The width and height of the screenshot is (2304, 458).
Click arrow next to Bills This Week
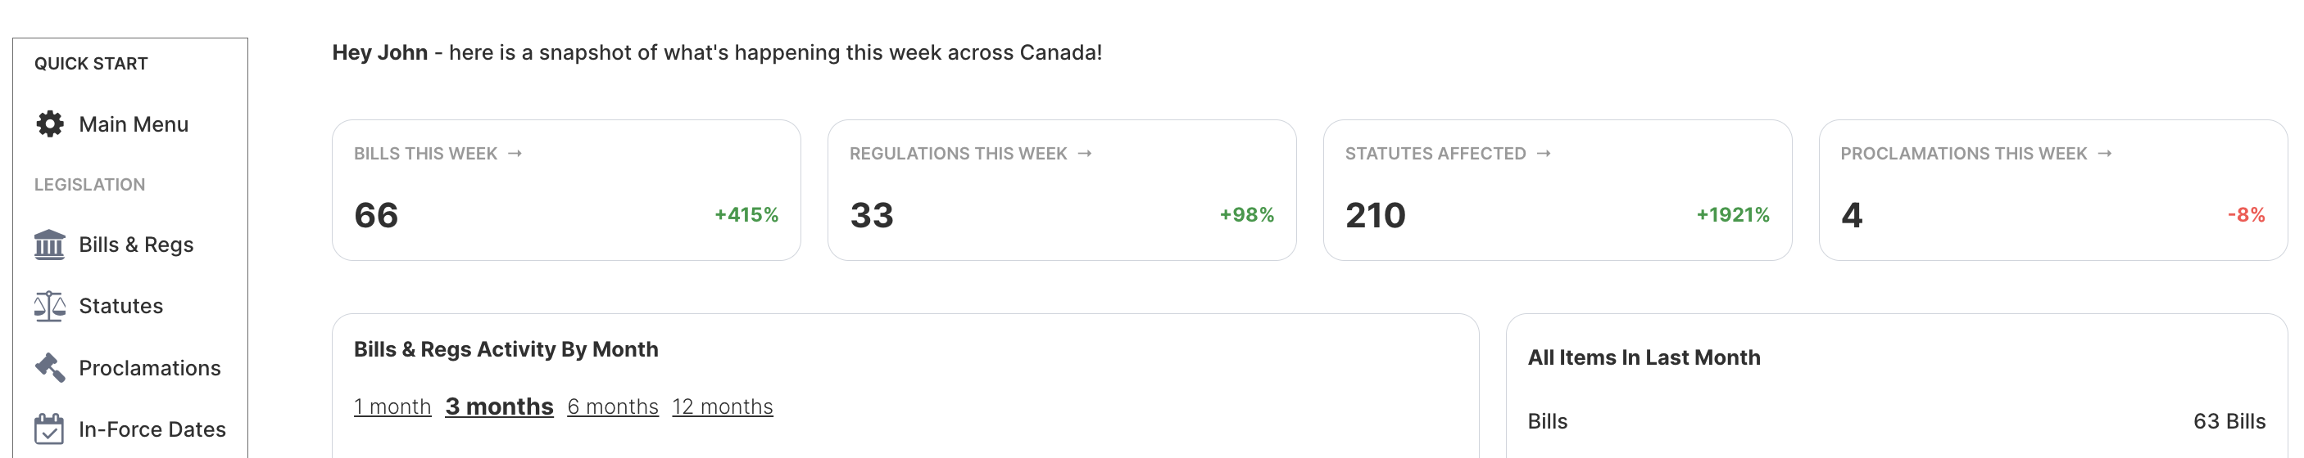515,154
